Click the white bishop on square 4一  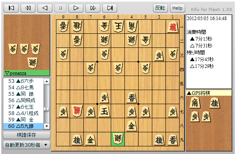click(132, 27)
